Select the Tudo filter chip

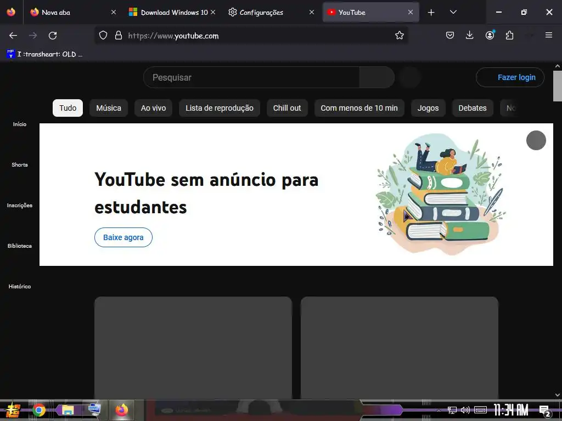68,108
